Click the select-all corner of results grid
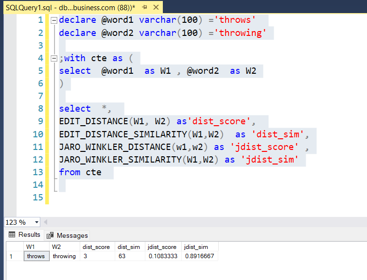Image resolution: width=367 pixels, height=280 pixels. click(15, 247)
